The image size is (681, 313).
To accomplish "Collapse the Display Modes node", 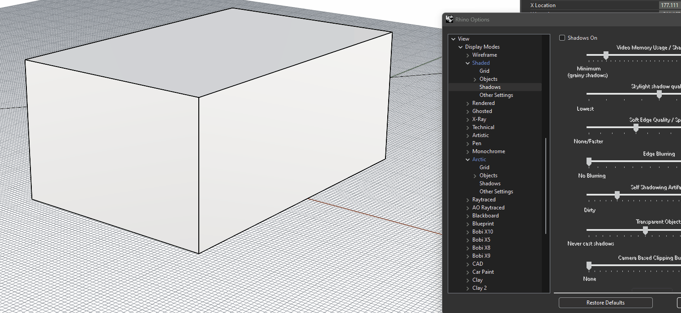I will coord(461,47).
